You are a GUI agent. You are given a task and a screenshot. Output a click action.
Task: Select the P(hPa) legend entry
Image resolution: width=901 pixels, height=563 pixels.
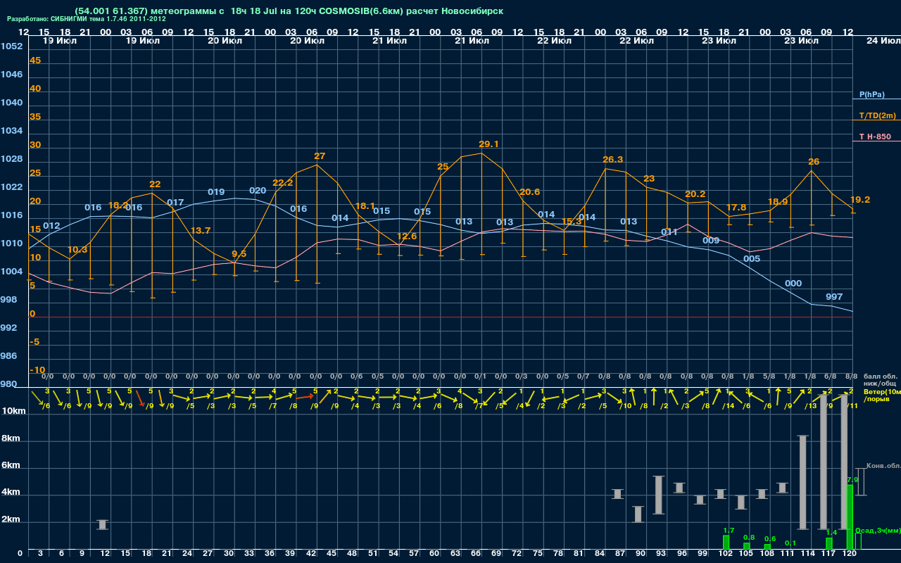click(871, 94)
